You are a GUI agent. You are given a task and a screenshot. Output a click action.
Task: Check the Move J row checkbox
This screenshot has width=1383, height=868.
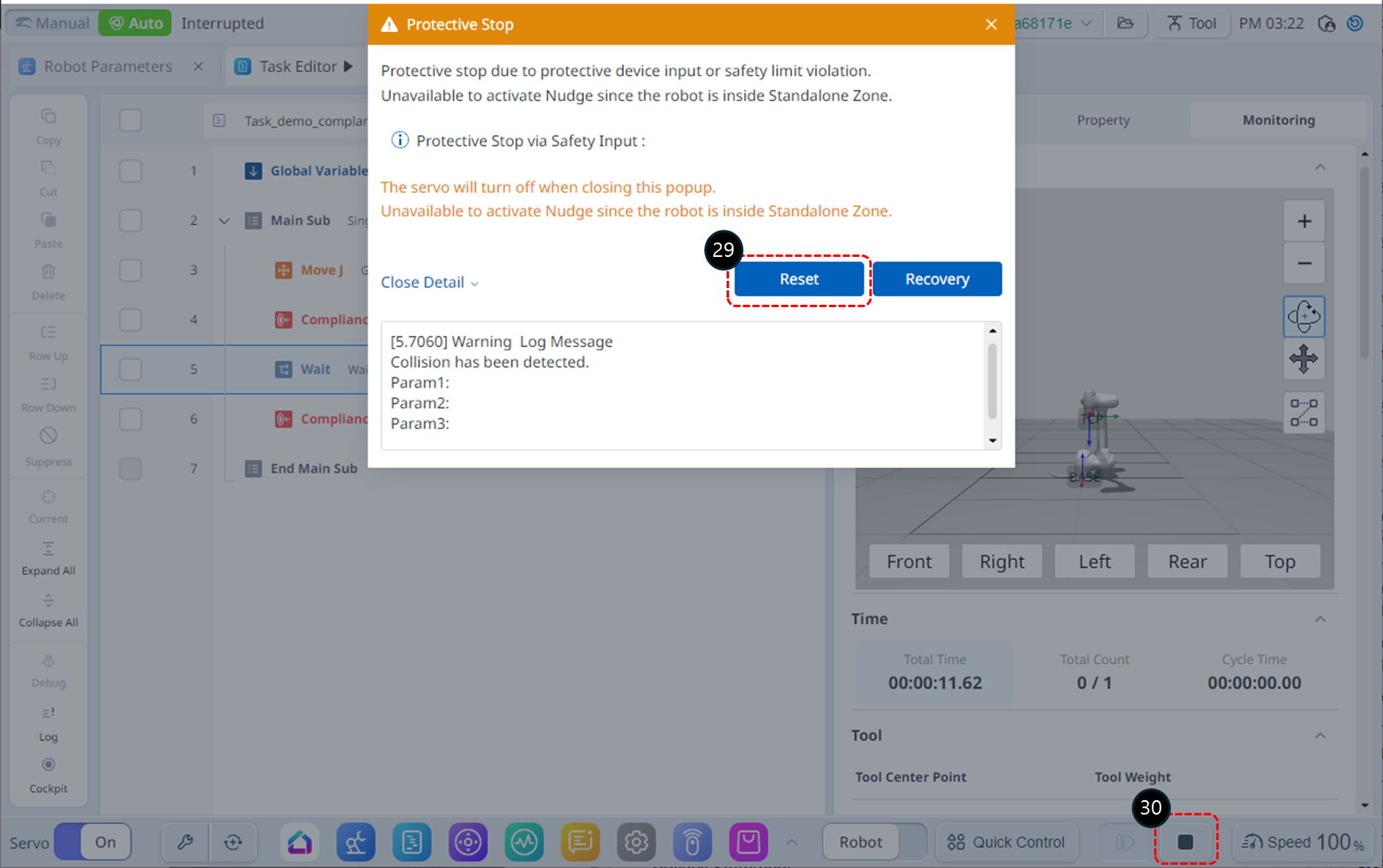(x=130, y=270)
